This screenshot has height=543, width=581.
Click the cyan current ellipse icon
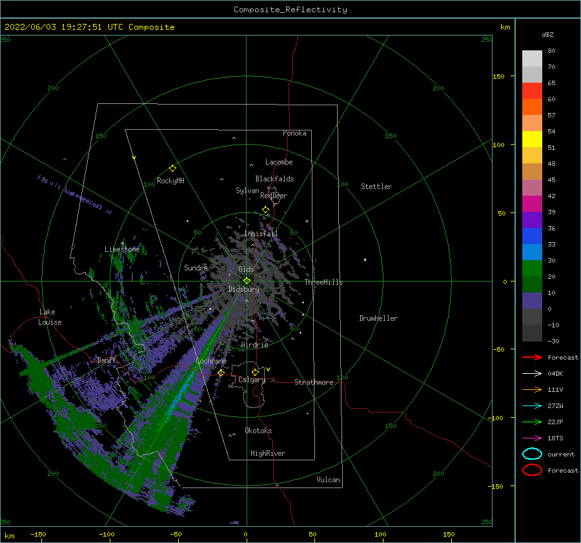click(532, 454)
